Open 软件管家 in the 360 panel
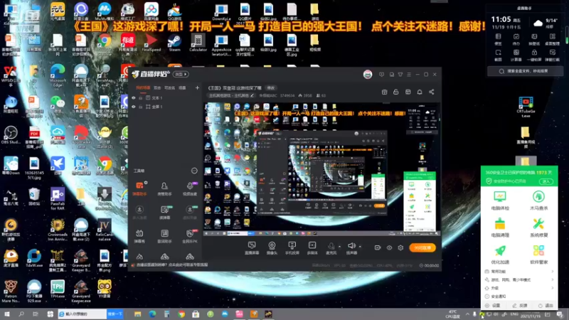The image size is (569, 320). pyautogui.click(x=538, y=255)
